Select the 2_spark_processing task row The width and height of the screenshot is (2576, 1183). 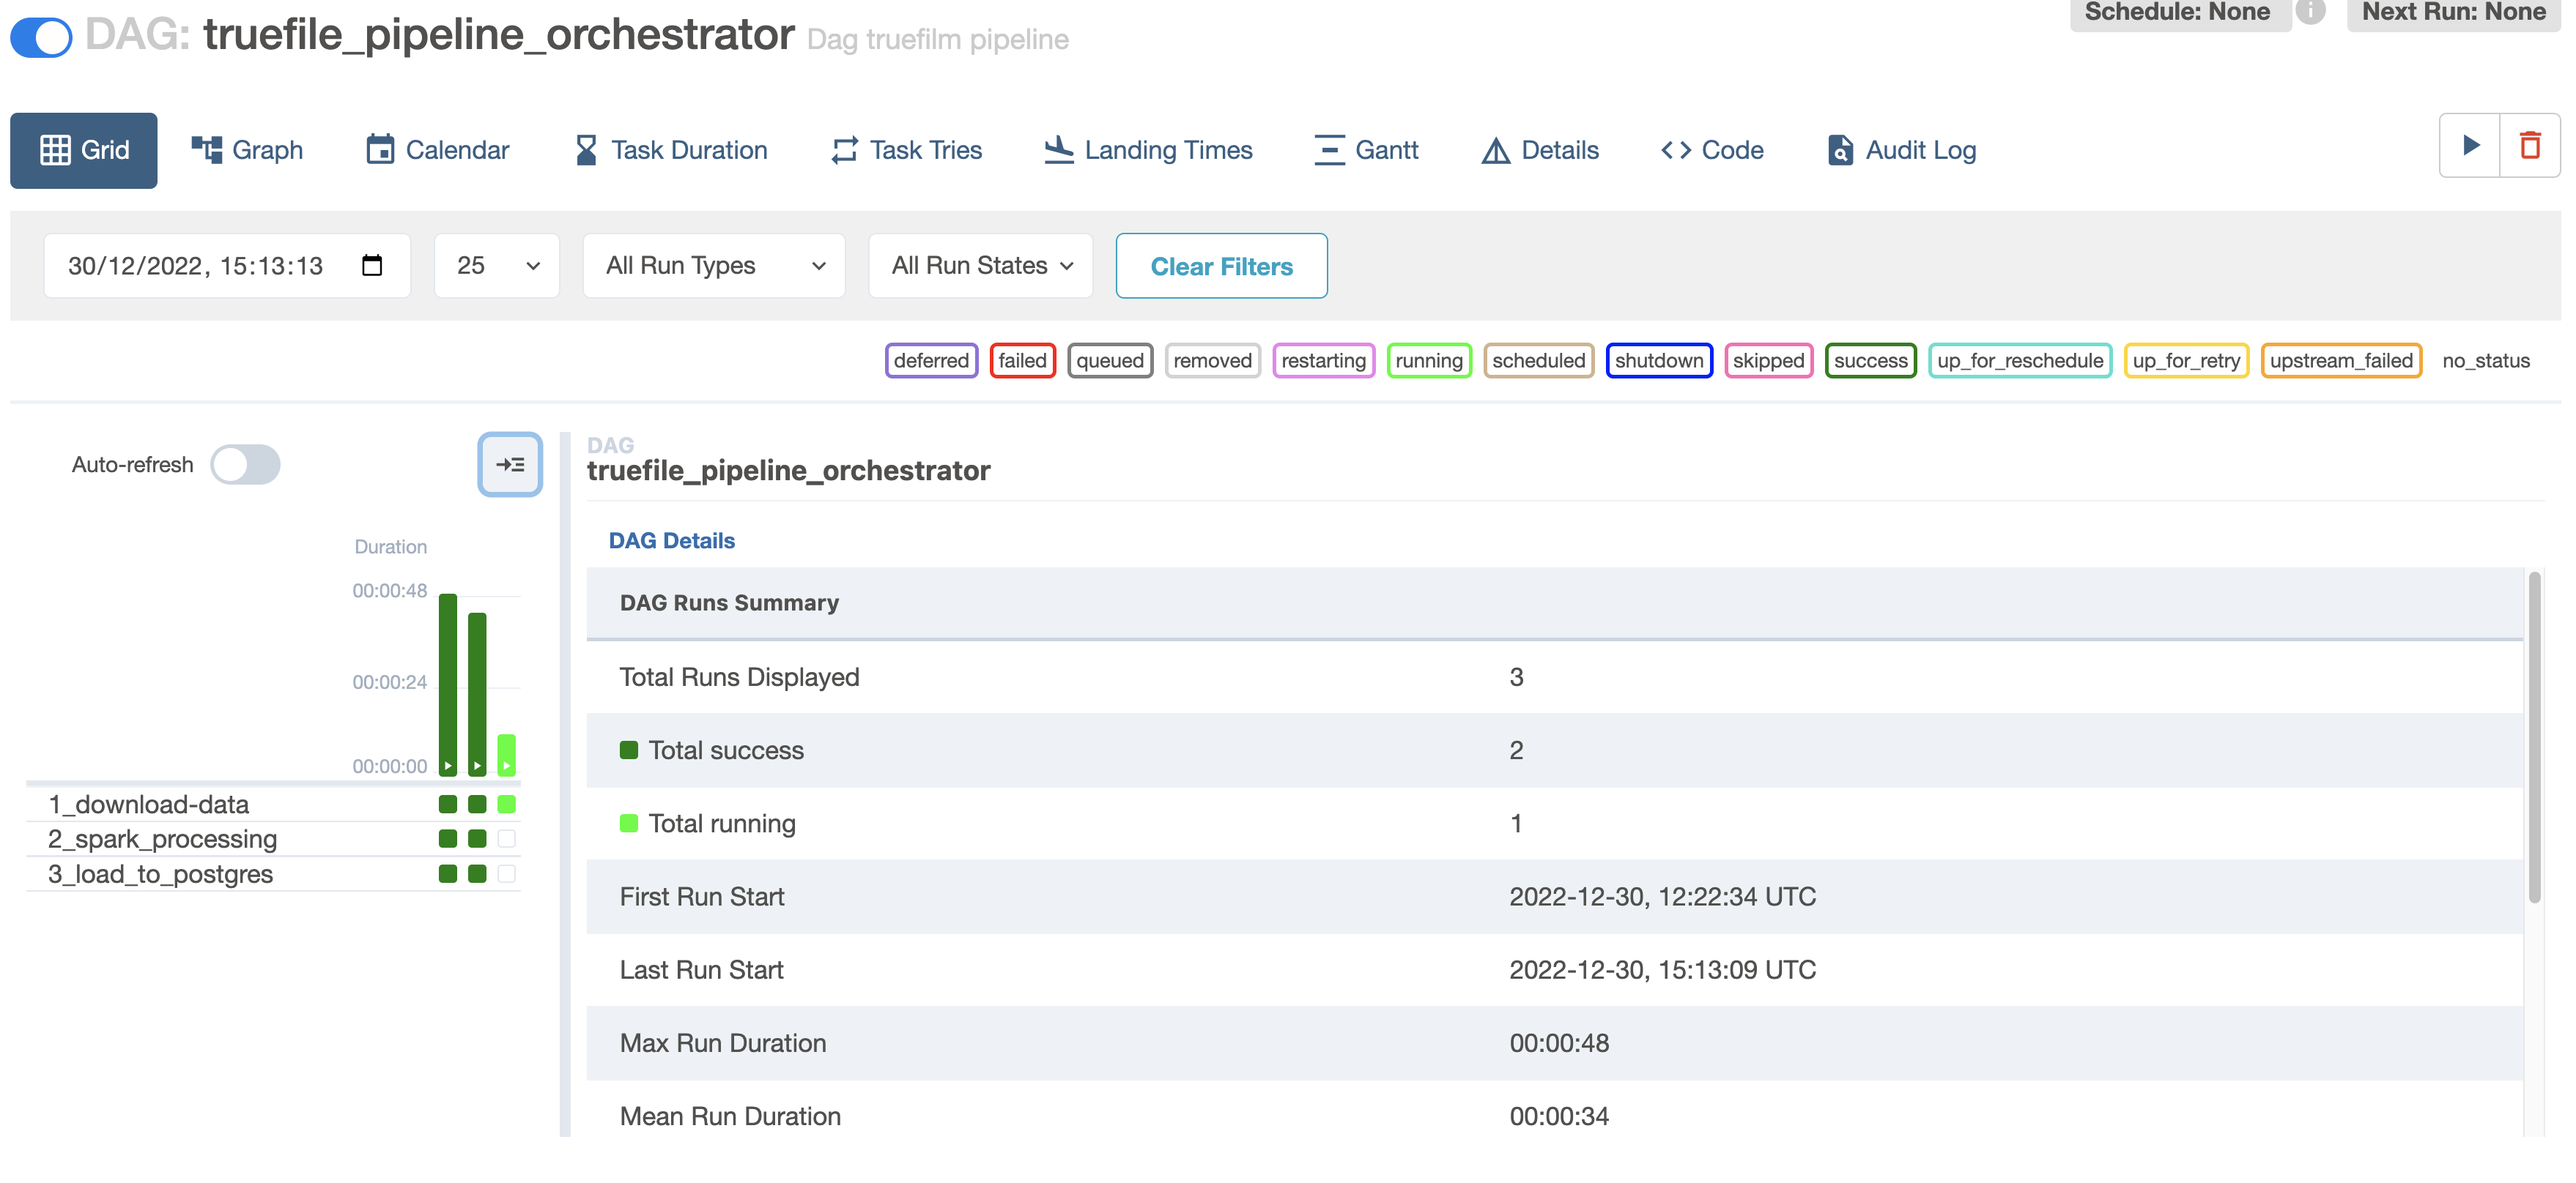pyautogui.click(x=273, y=838)
